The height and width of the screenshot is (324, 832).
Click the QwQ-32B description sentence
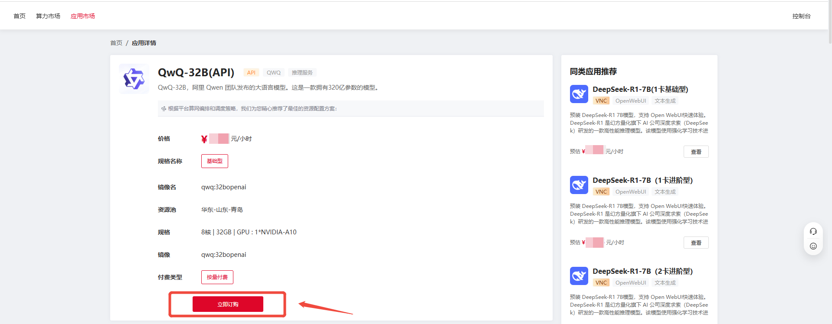pyautogui.click(x=269, y=87)
